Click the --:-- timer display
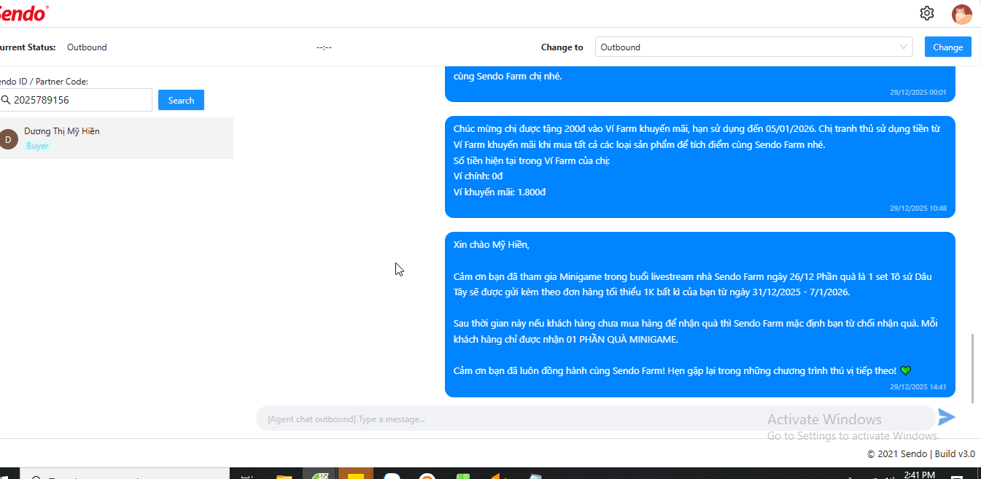Screen dimensions: 981x479 (x=324, y=47)
